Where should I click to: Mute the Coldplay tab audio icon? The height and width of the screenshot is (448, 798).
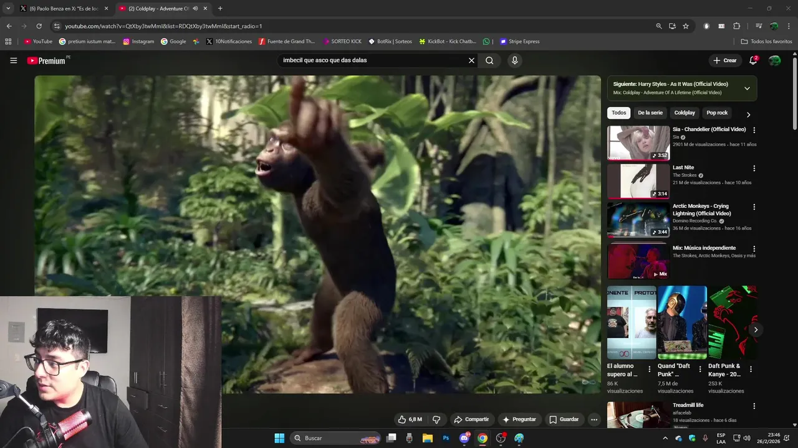195,9
